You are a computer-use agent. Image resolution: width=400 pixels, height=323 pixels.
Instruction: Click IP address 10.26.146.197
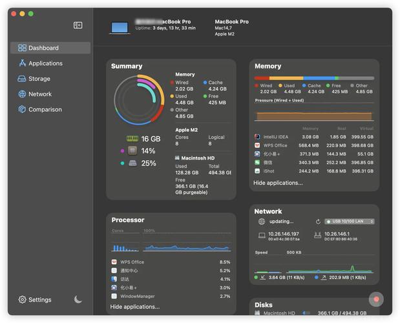(284, 234)
